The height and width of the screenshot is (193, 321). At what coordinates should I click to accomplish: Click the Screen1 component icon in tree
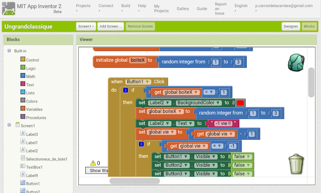18,125
